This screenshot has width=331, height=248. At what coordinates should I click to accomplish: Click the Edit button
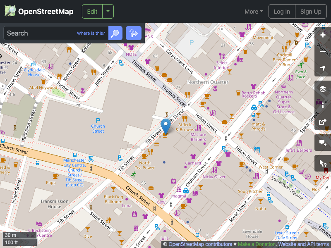pos(92,11)
